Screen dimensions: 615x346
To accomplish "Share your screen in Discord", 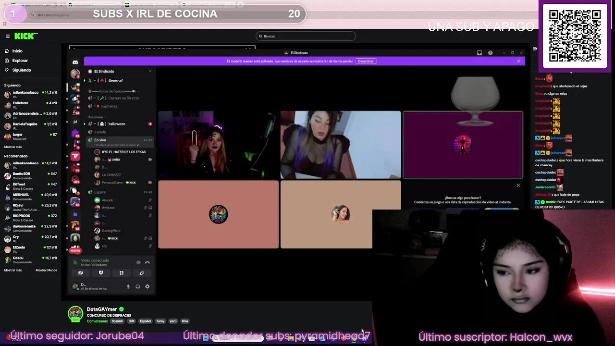I will coord(101,273).
